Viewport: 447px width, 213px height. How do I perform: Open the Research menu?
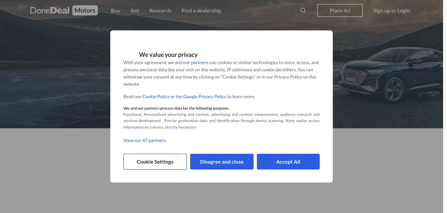click(160, 10)
